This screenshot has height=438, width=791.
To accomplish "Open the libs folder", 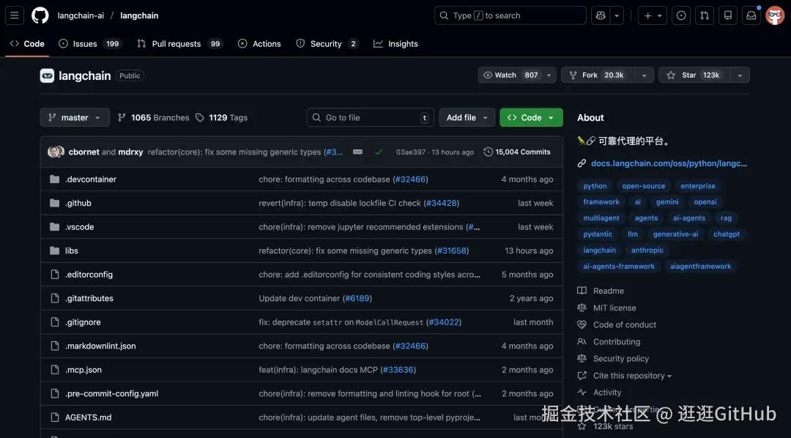I will pyautogui.click(x=72, y=251).
